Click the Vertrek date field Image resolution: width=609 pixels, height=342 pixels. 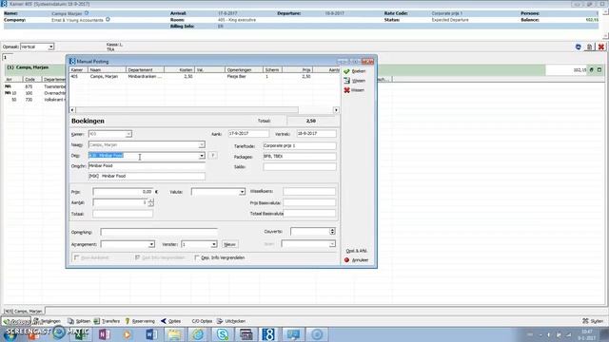tap(316, 133)
